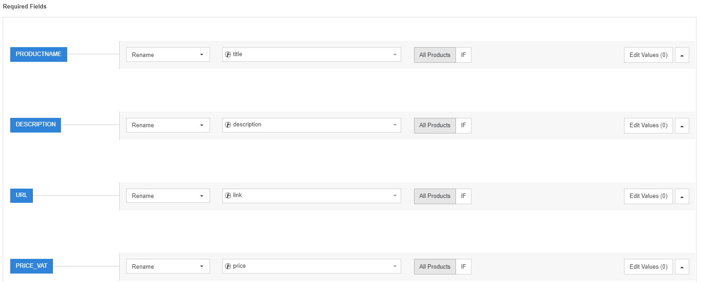
Task: Collapse the URL row with the arrow button
Action: (681, 196)
